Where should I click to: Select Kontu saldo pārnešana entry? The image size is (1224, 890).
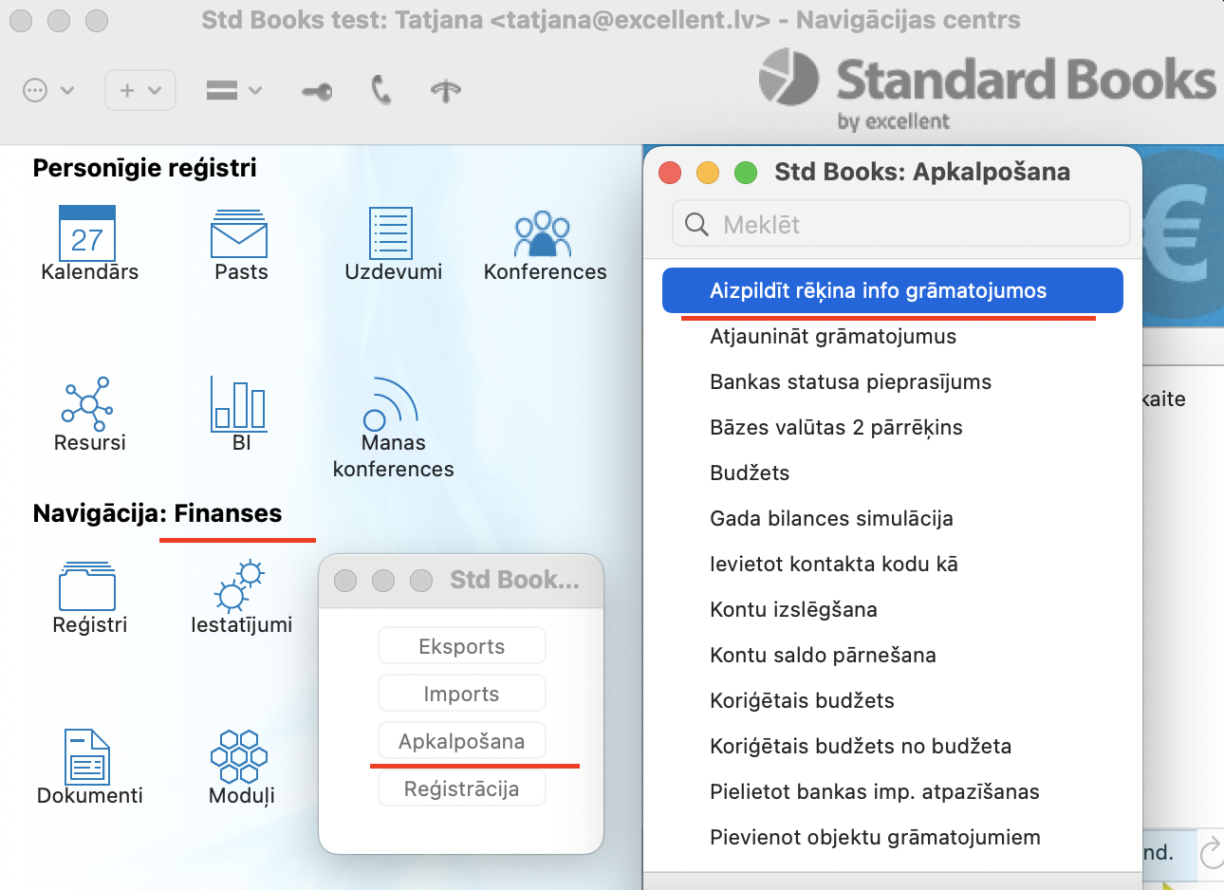click(x=823, y=656)
